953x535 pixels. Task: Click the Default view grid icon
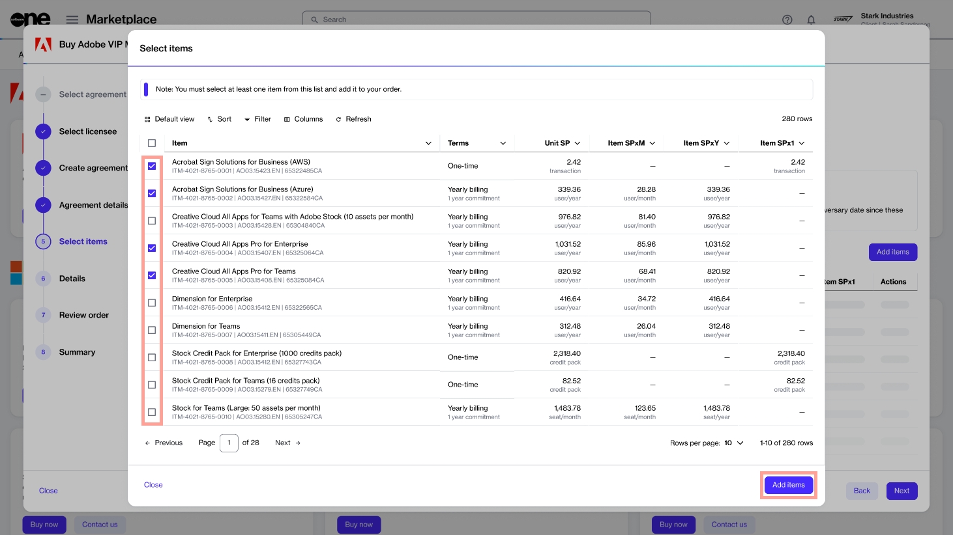pyautogui.click(x=147, y=119)
